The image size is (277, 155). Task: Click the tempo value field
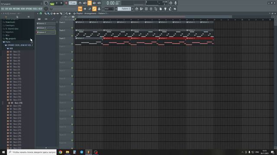coord(73,3)
